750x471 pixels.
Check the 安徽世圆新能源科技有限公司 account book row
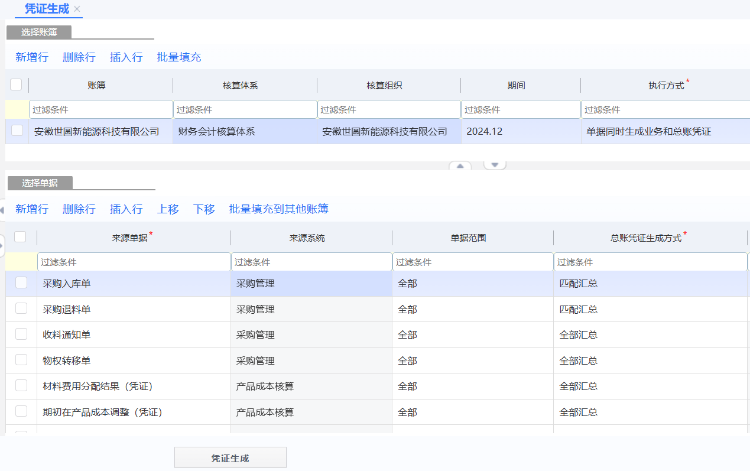point(17,131)
